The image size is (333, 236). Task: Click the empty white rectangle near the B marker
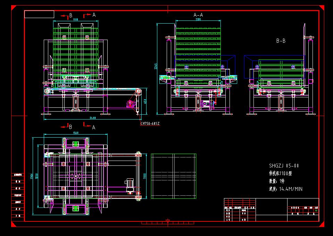click(39, 14)
